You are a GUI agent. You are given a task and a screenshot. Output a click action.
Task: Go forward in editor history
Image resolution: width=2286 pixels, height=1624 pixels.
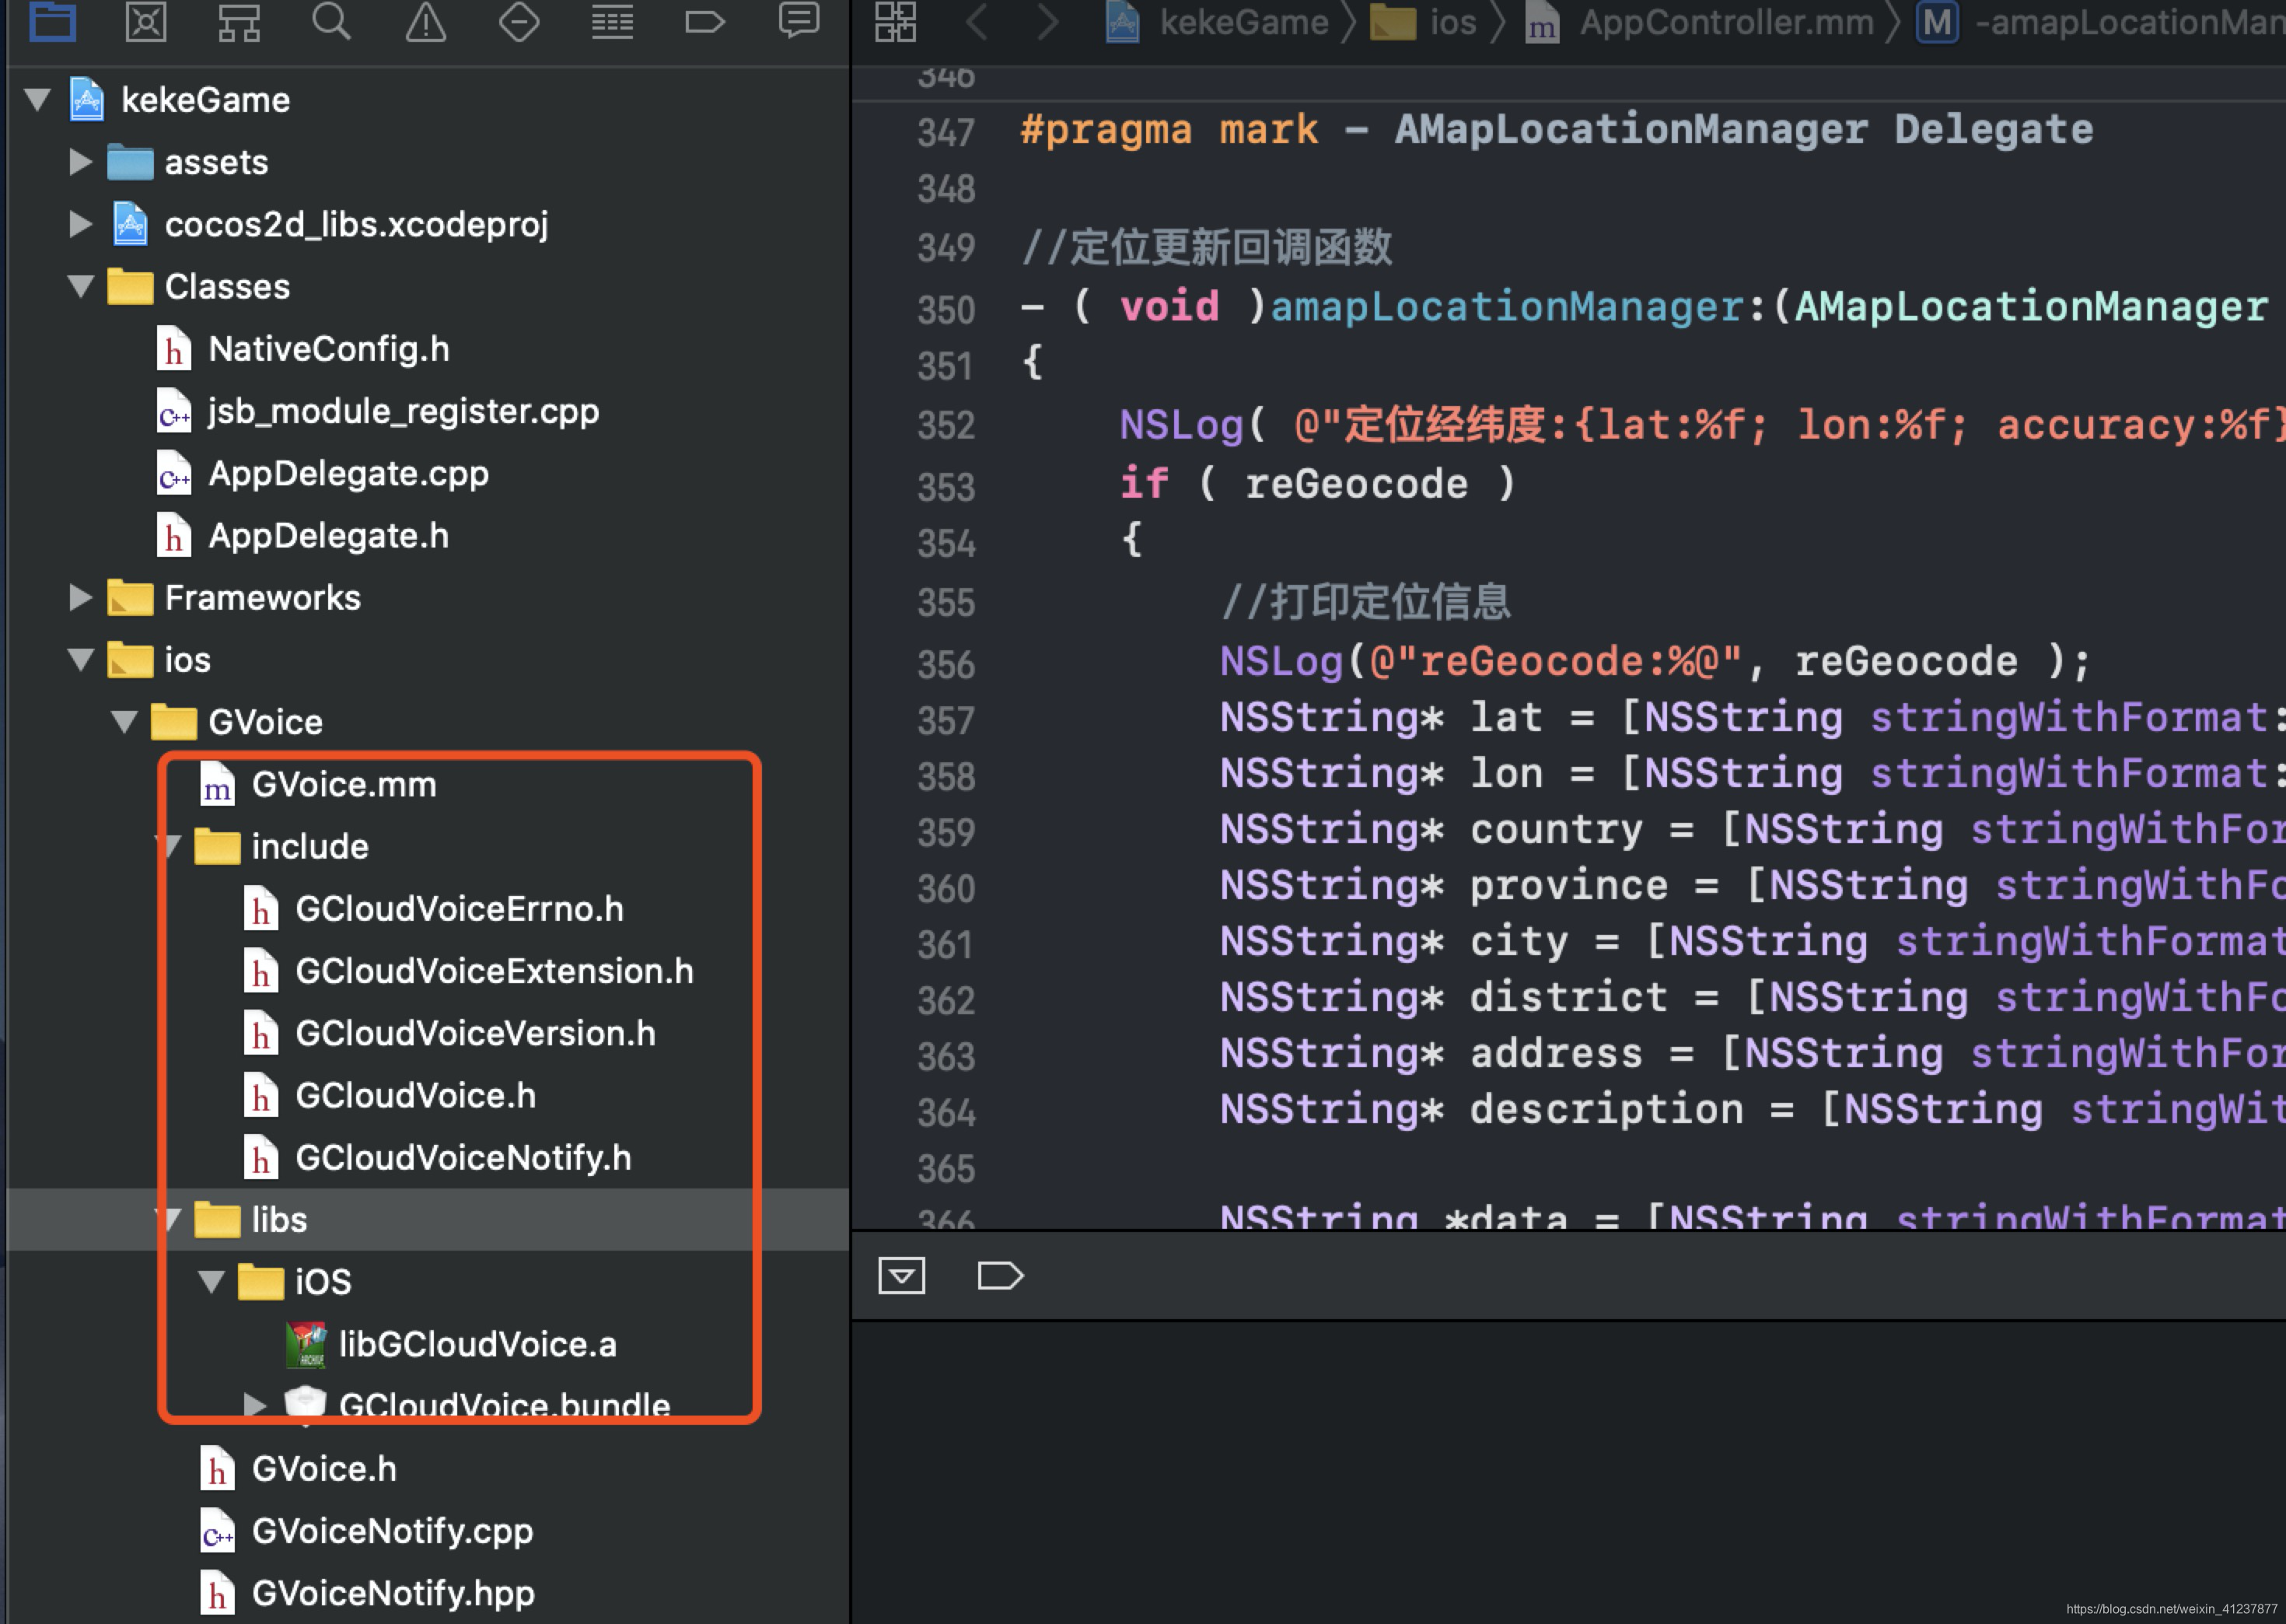tap(1047, 21)
